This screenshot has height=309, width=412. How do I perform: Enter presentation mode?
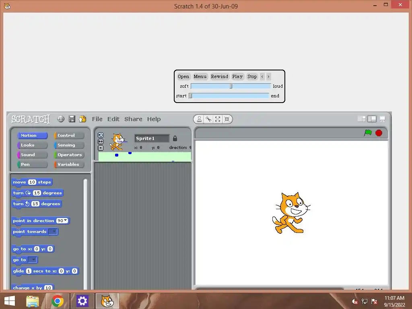click(x=382, y=119)
